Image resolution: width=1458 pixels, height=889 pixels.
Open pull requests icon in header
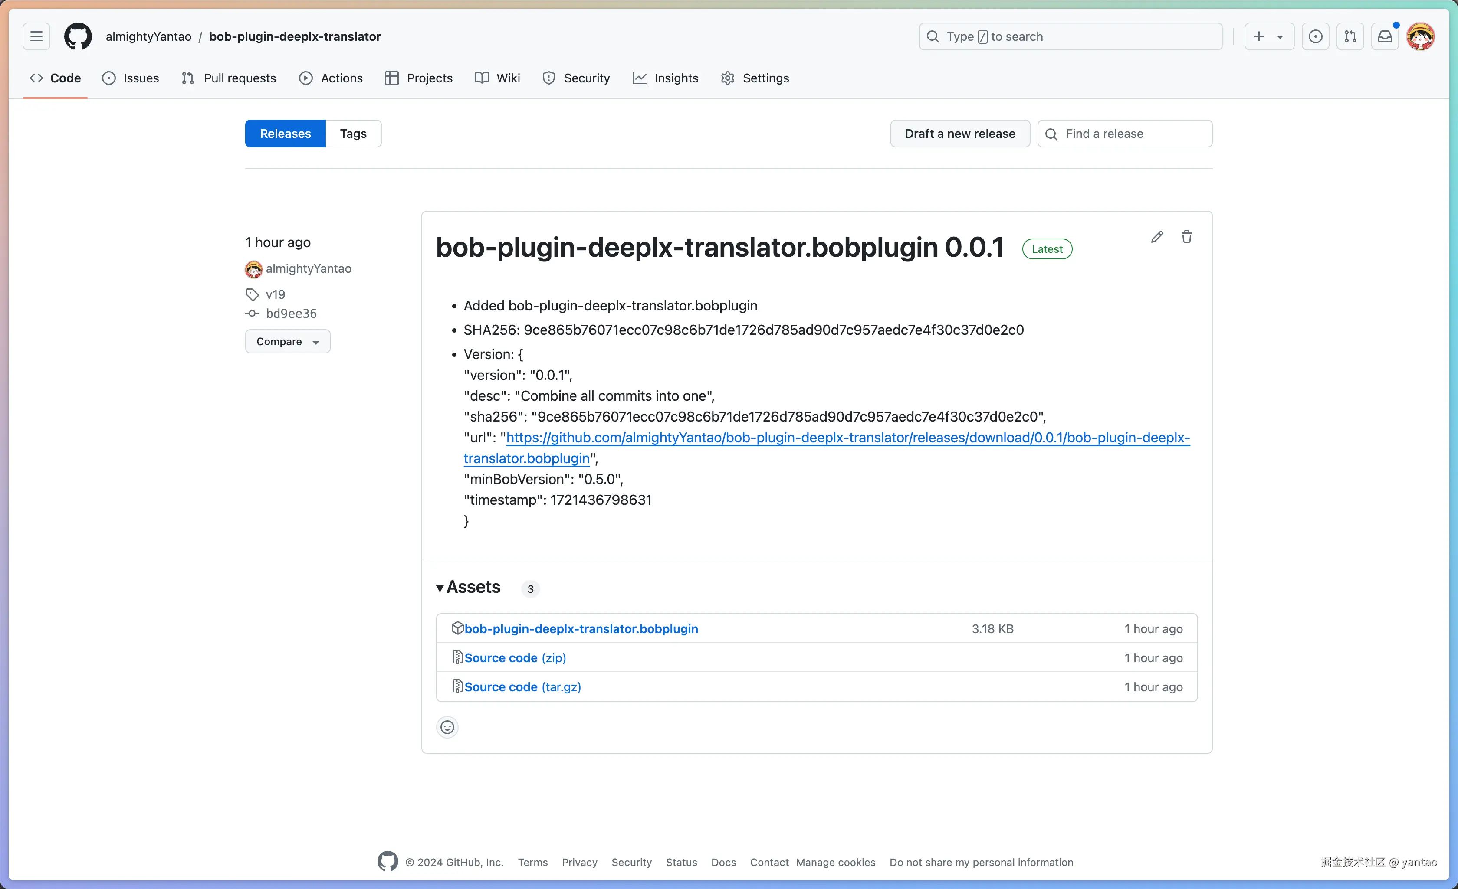pyautogui.click(x=1350, y=37)
